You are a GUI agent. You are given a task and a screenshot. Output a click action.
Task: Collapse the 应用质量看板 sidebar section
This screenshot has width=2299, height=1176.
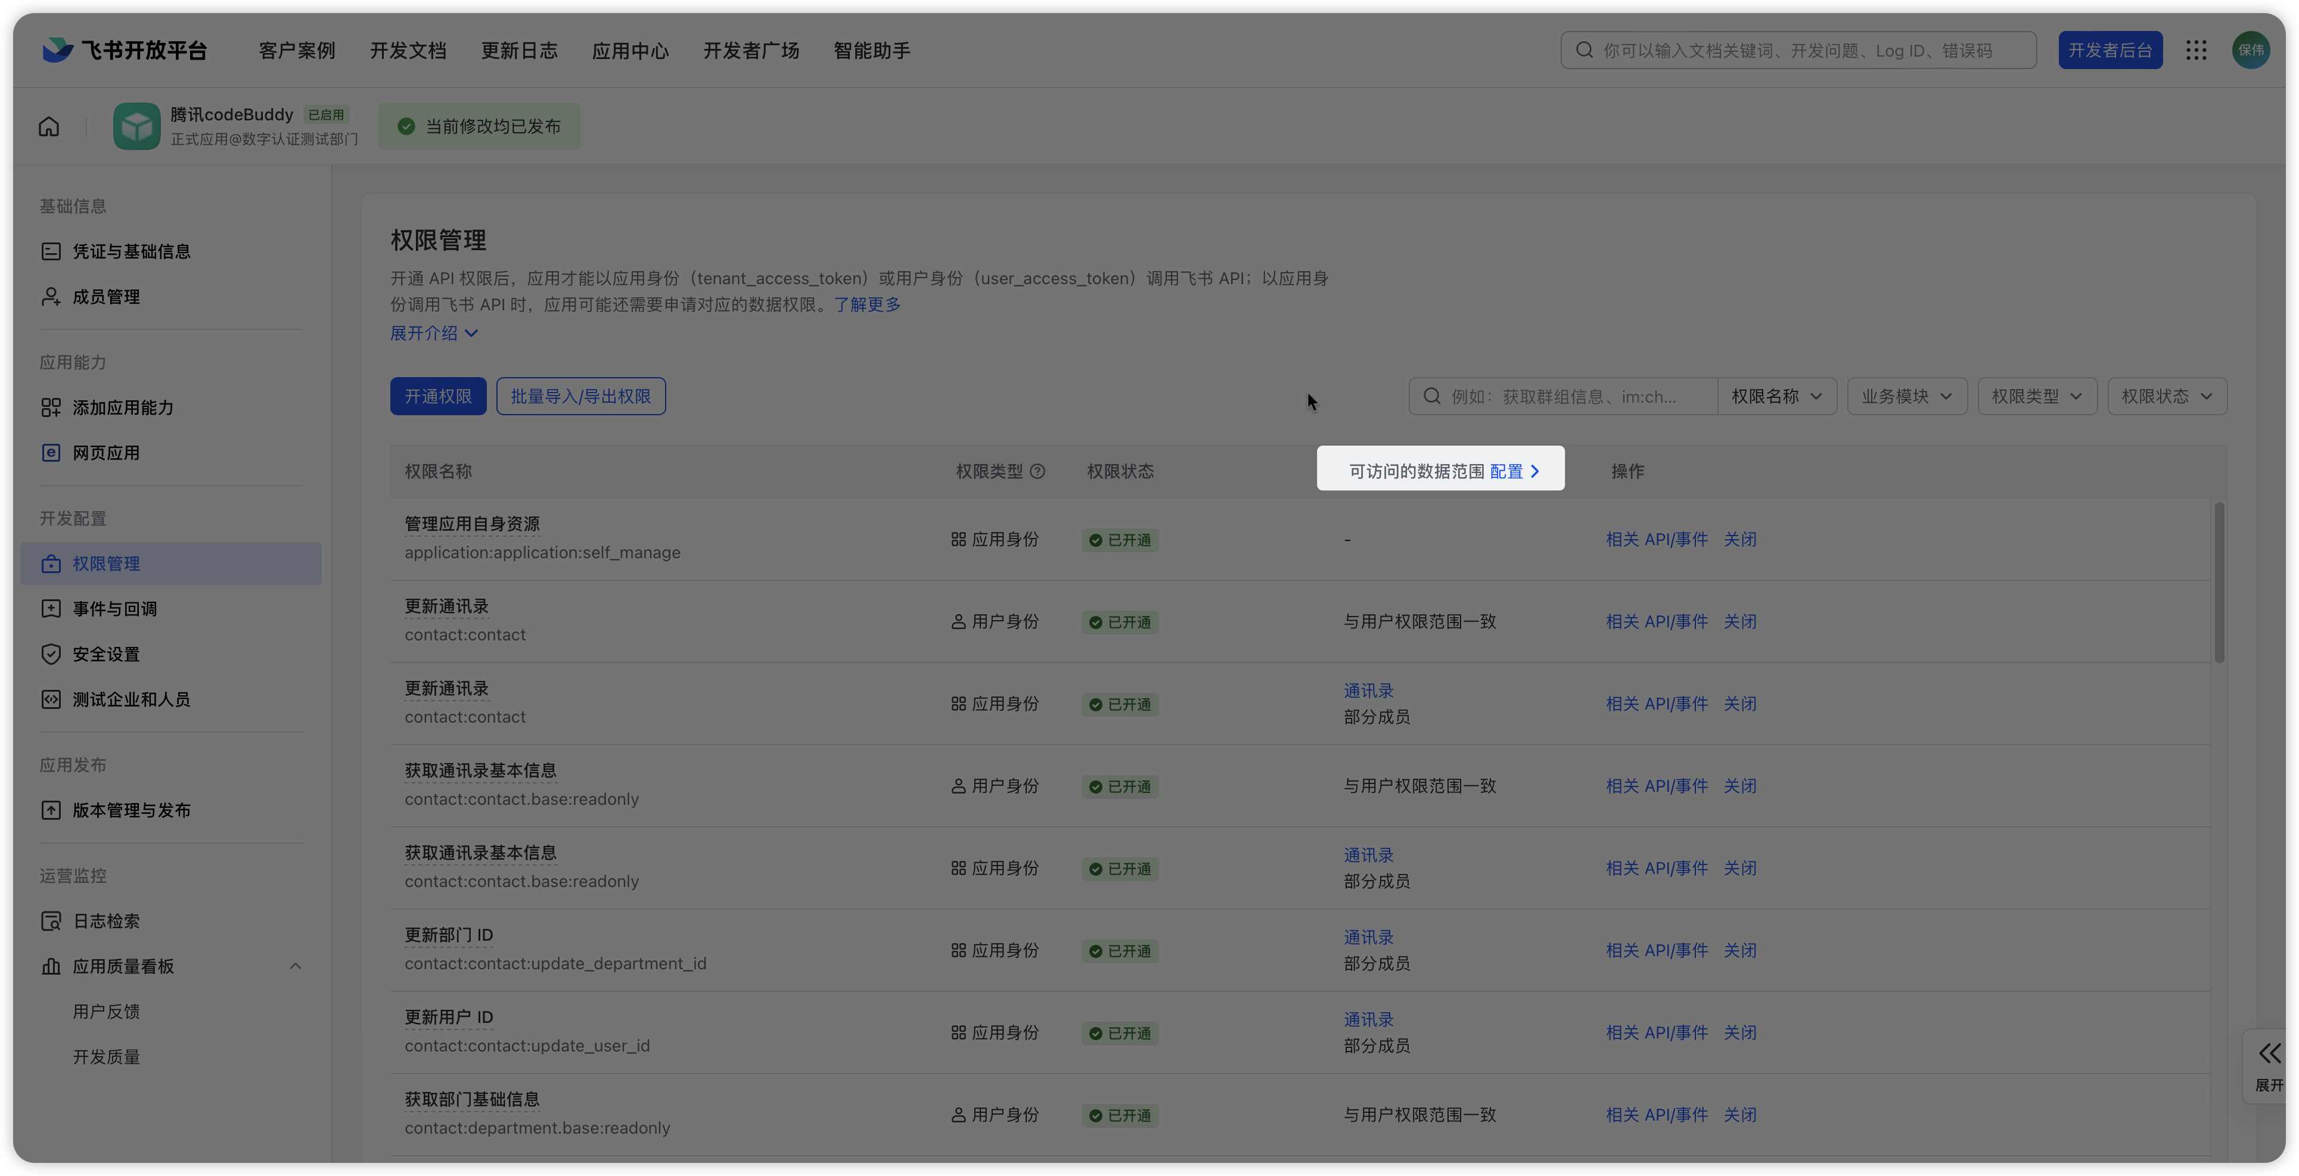296,966
